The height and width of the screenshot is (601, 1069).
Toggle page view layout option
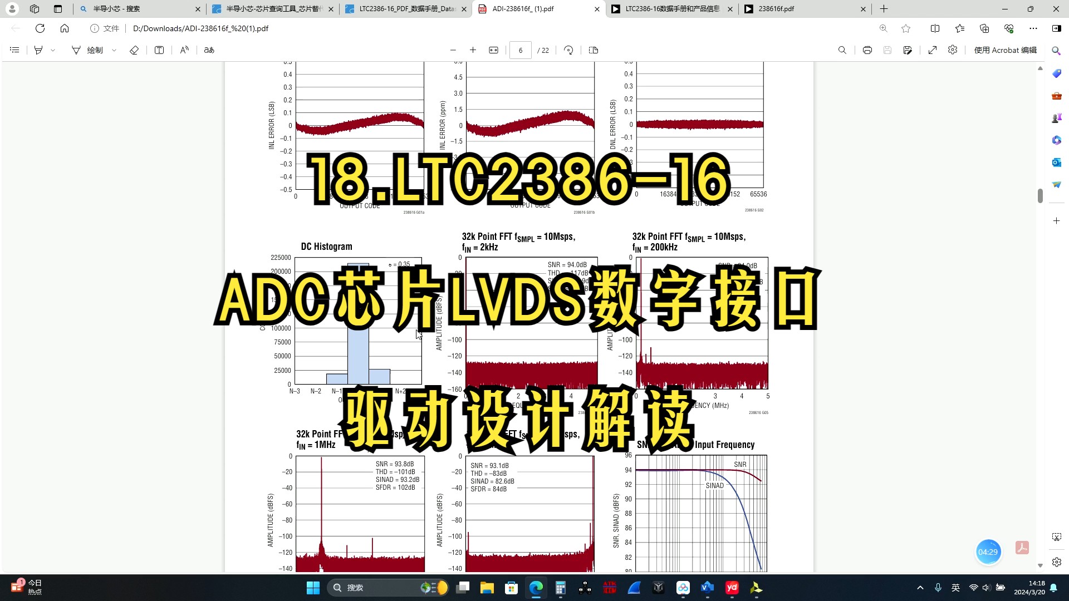(594, 50)
